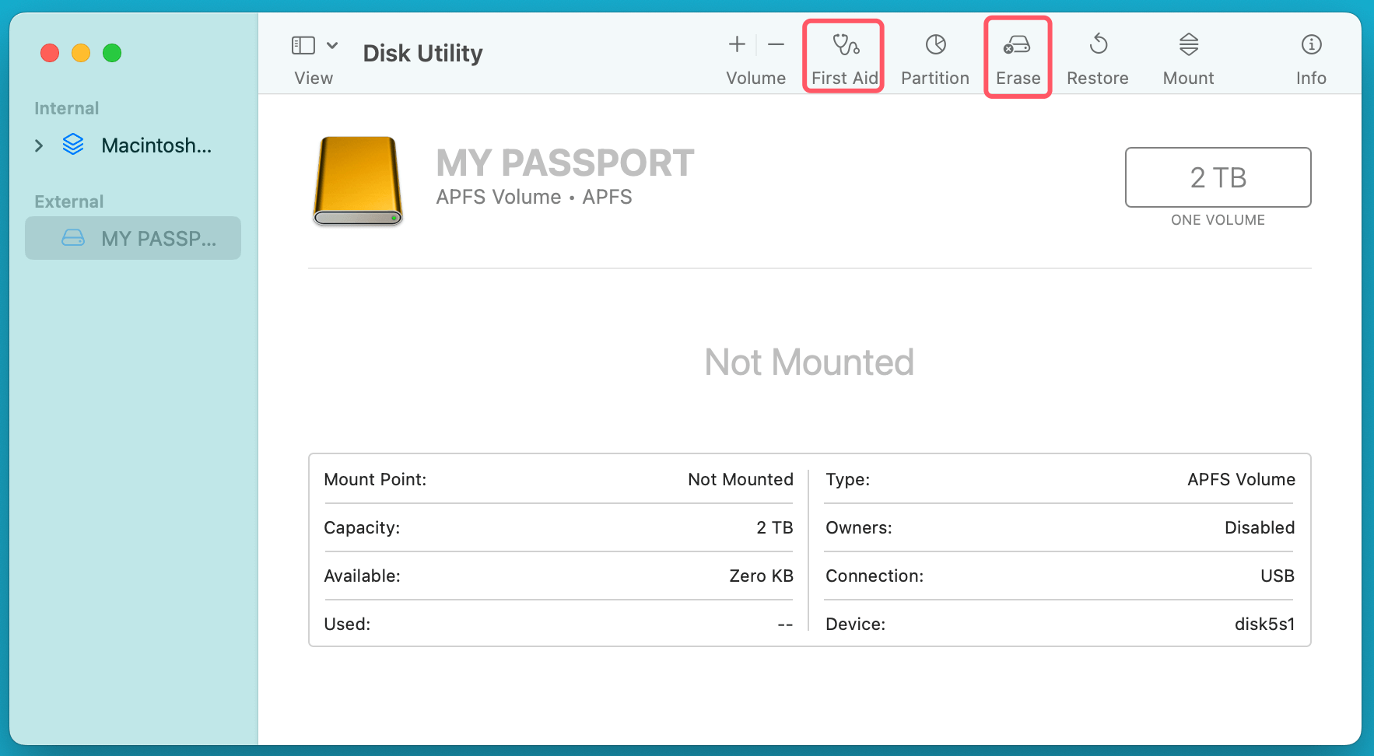Click the yellow minimize window button
The width and height of the screenshot is (1374, 756).
coord(81,53)
